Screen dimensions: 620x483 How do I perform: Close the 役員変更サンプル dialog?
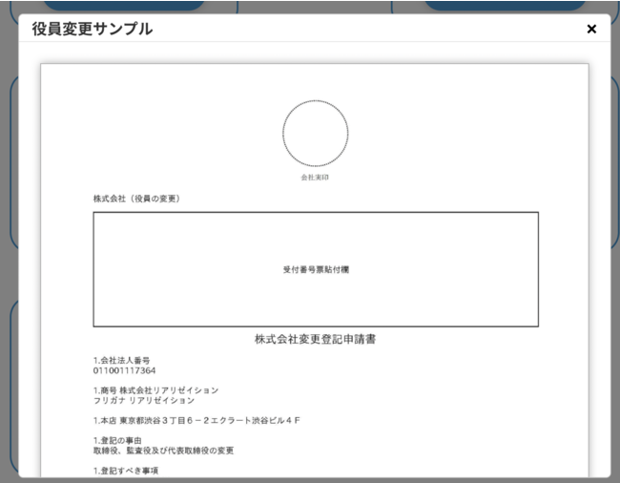tap(591, 29)
